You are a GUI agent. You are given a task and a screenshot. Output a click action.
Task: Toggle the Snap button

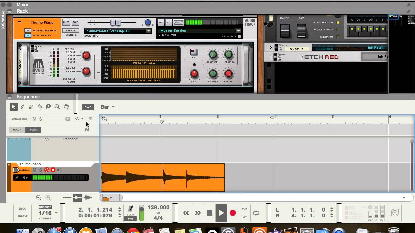click(x=88, y=107)
